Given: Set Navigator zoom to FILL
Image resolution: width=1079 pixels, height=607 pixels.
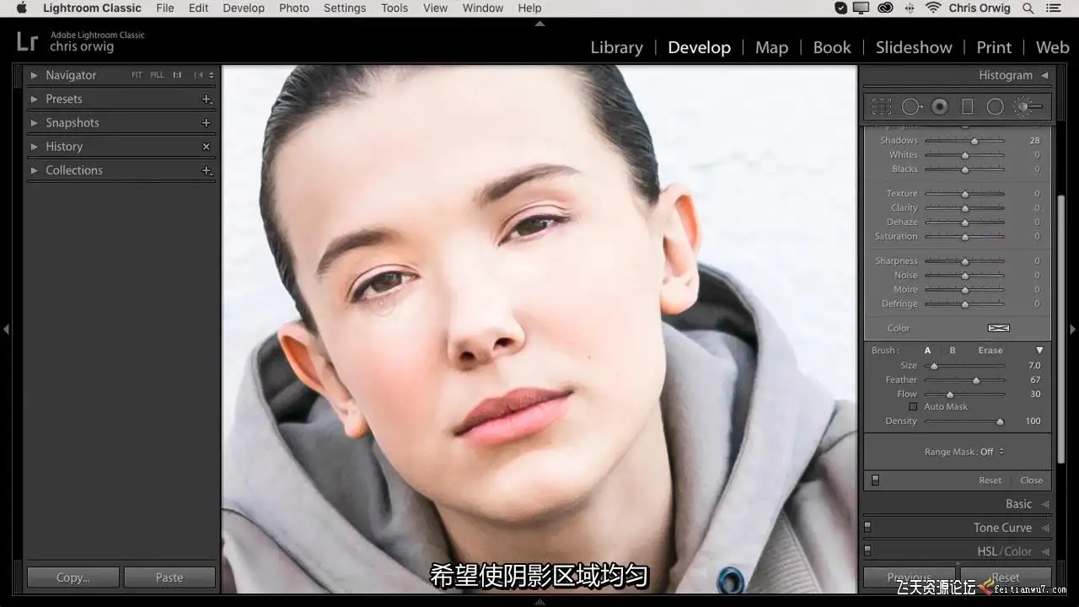Looking at the screenshot, I should [x=158, y=75].
